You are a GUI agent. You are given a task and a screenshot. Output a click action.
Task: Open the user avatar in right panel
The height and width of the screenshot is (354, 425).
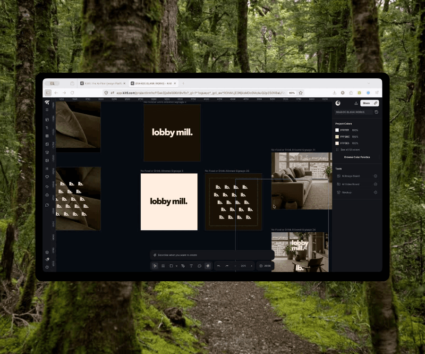coord(338,103)
